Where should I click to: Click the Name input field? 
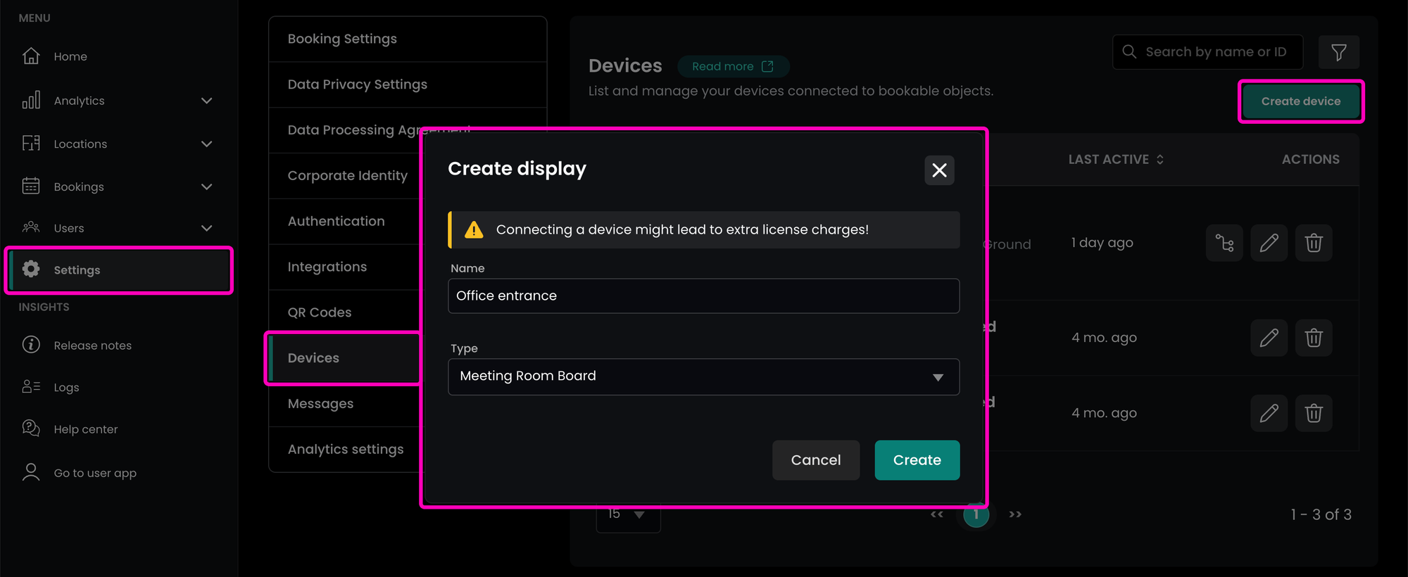[x=703, y=296]
